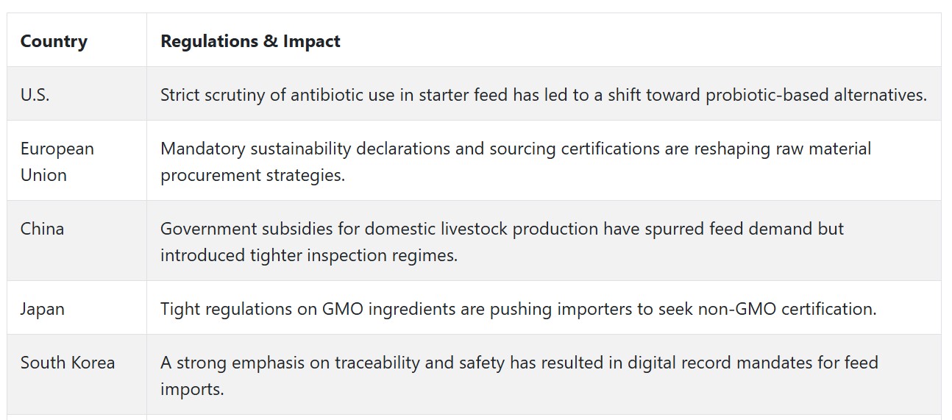Image resolution: width=952 pixels, height=420 pixels.
Task: Click the Regulations & Impact column header
Action: coord(250,41)
